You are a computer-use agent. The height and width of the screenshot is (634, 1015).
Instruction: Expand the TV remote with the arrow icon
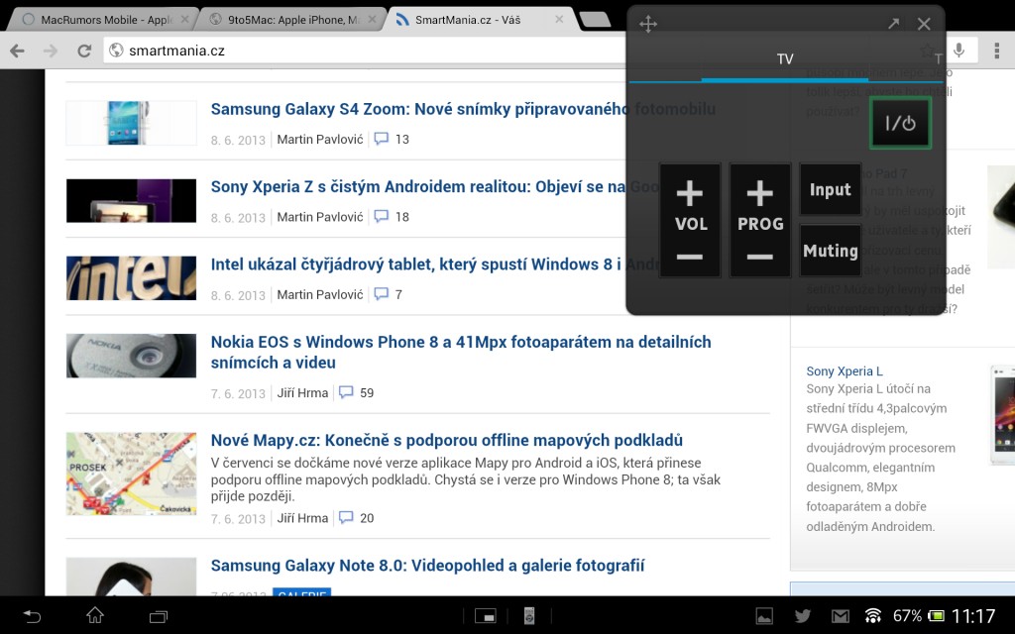(893, 24)
